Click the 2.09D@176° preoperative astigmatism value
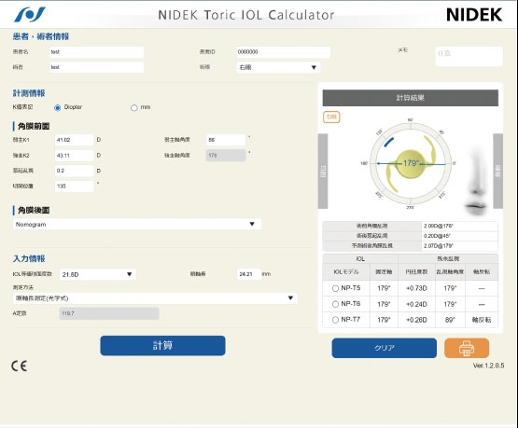518x428 pixels. (x=438, y=226)
